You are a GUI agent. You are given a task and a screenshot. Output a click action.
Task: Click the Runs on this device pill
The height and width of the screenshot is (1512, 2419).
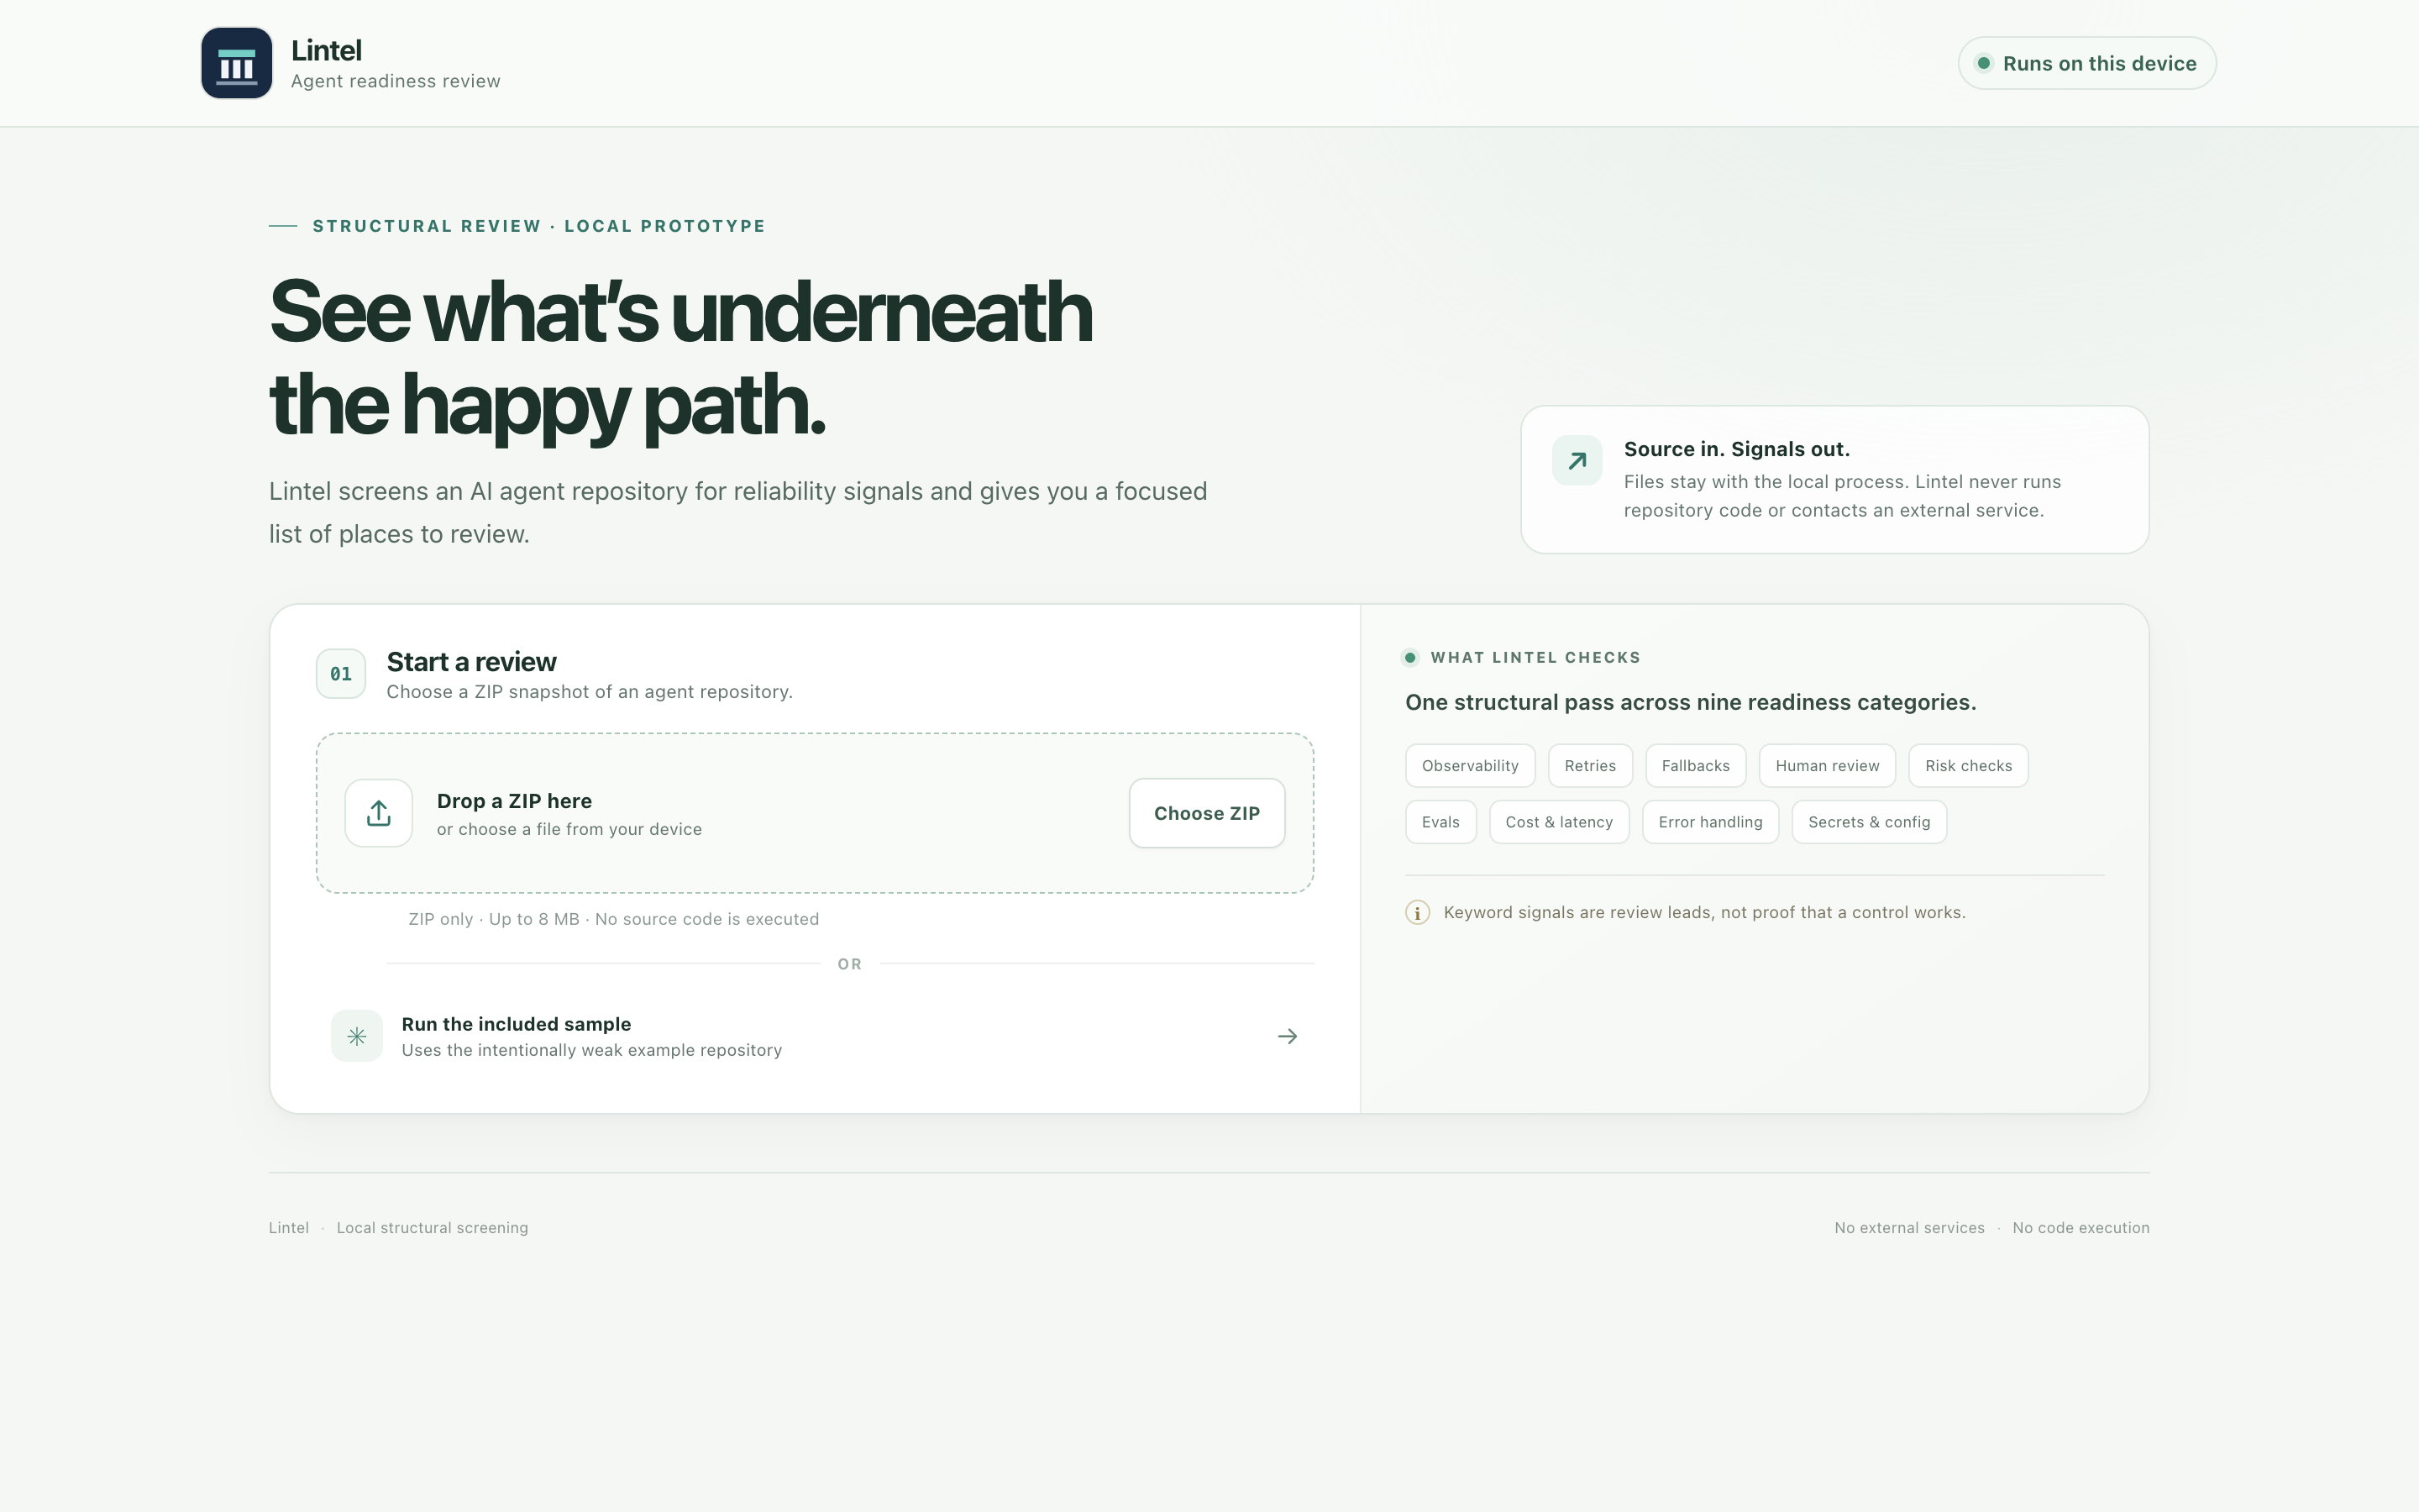[2087, 63]
